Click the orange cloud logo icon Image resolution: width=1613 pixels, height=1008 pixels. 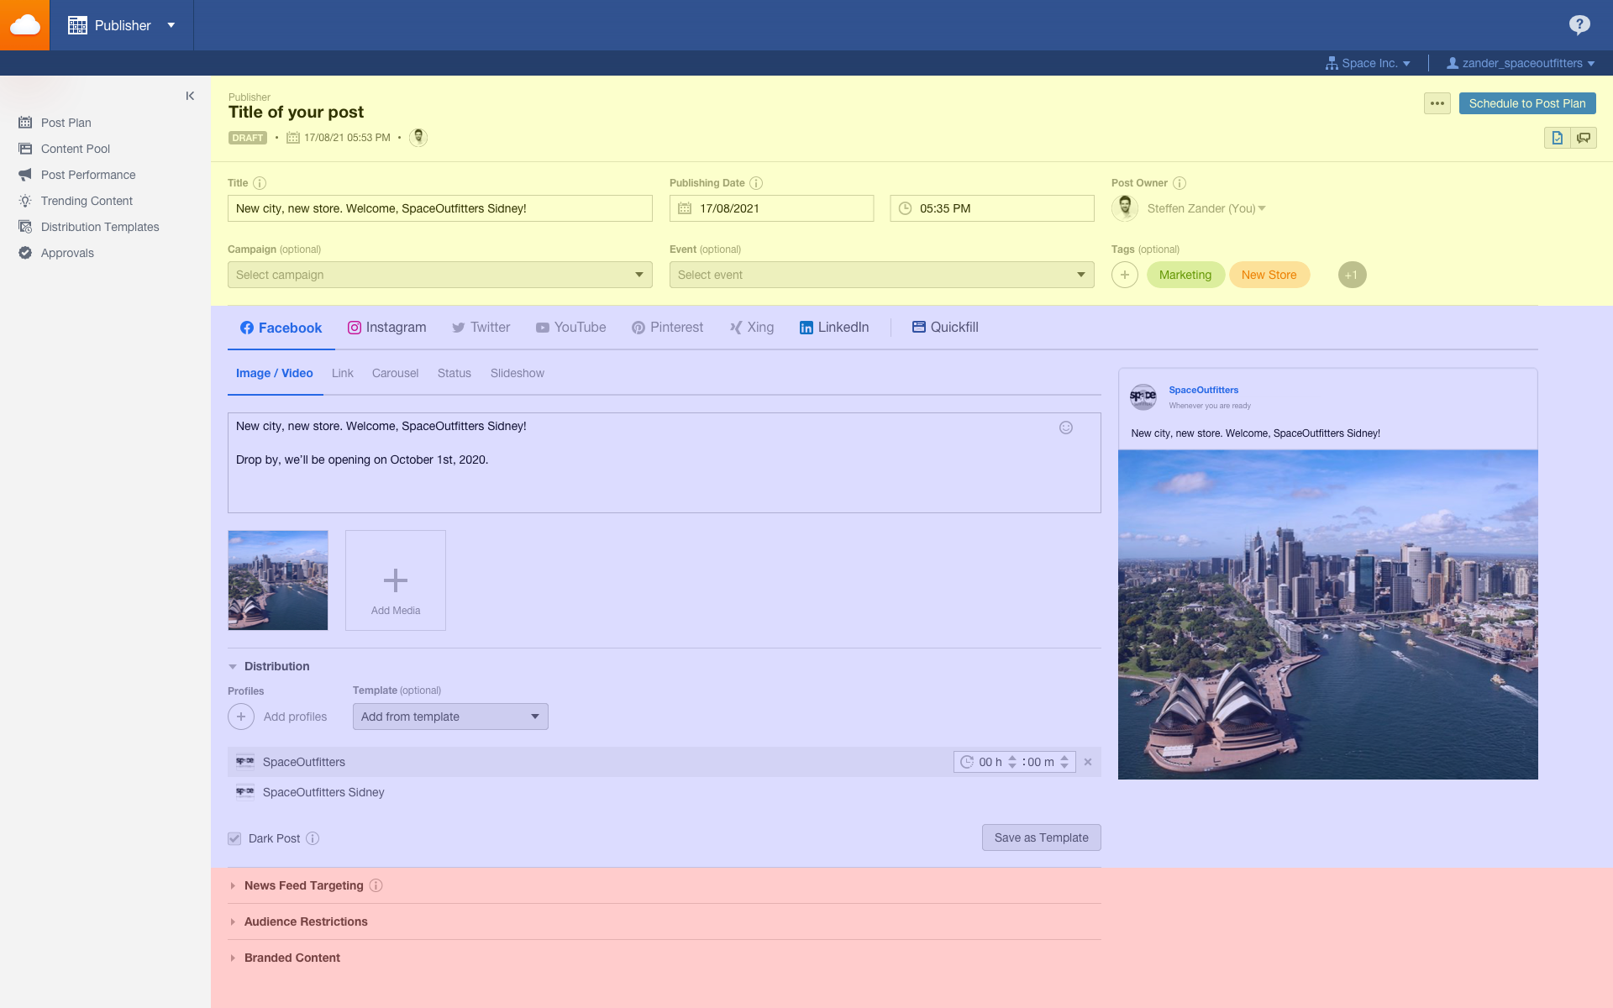point(24,25)
